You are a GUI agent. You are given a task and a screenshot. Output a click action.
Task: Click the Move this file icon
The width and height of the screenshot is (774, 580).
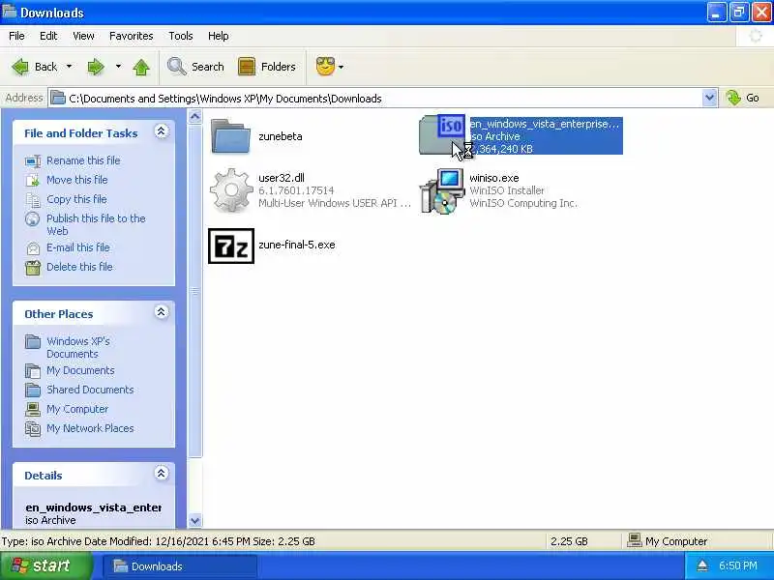coord(33,180)
